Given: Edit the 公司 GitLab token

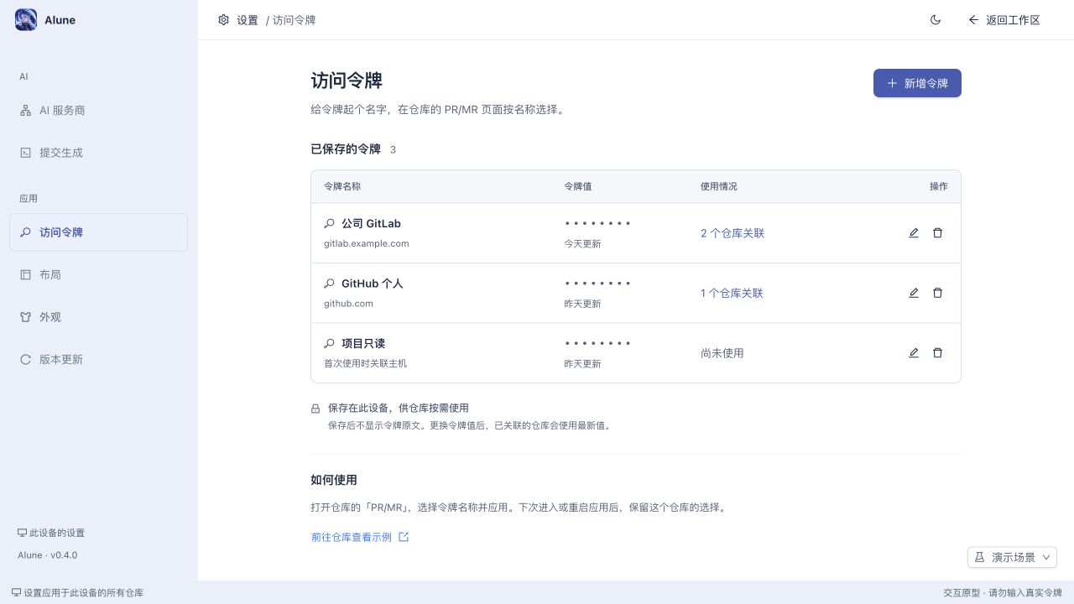Looking at the screenshot, I should click(914, 233).
